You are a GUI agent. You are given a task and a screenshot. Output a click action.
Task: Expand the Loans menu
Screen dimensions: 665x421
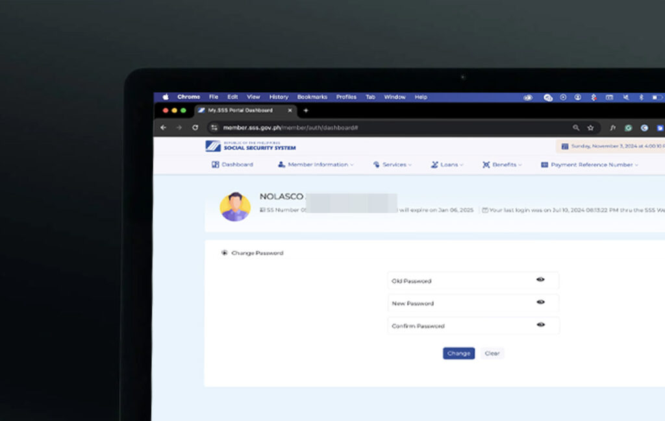[x=447, y=165]
